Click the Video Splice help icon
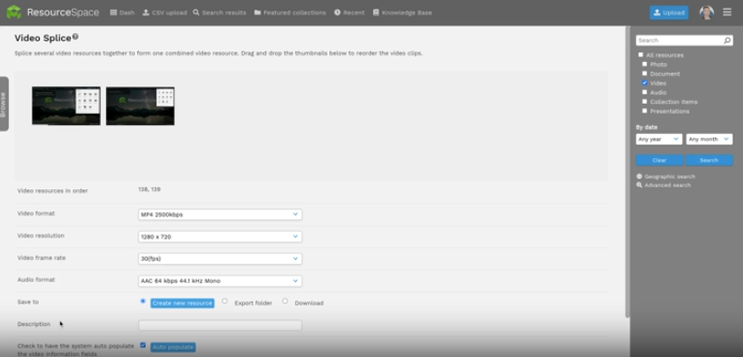The width and height of the screenshot is (743, 357). coord(76,37)
